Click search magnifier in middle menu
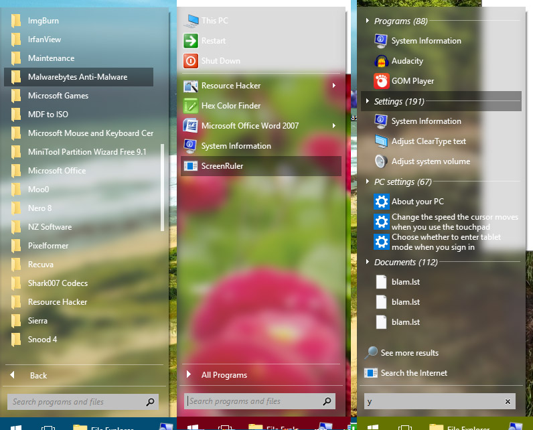Image resolution: width=533 pixels, height=430 pixels. (327, 401)
